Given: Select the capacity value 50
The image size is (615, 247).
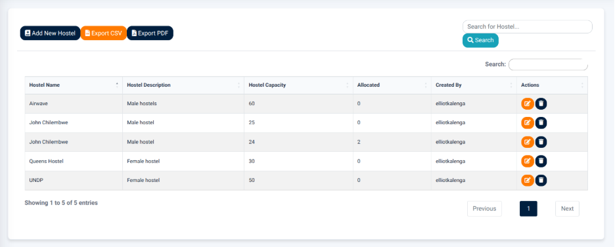Looking at the screenshot, I should click(252, 181).
